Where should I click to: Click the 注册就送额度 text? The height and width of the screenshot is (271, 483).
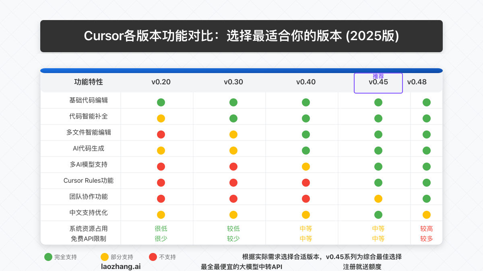(362, 267)
